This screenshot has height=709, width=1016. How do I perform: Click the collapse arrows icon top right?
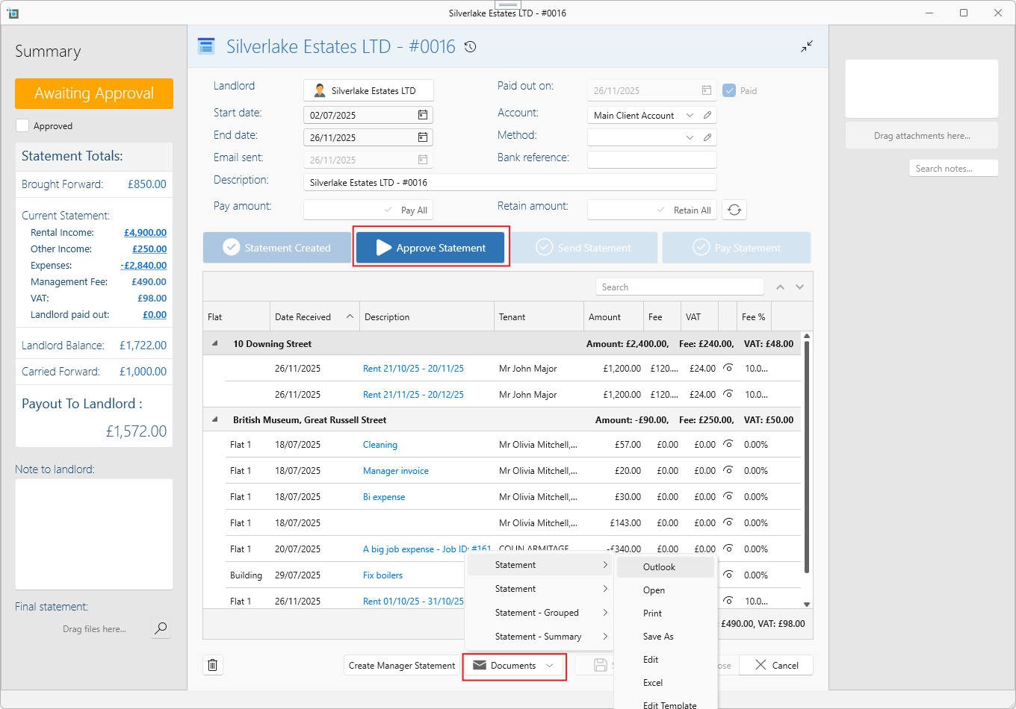pyautogui.click(x=807, y=46)
